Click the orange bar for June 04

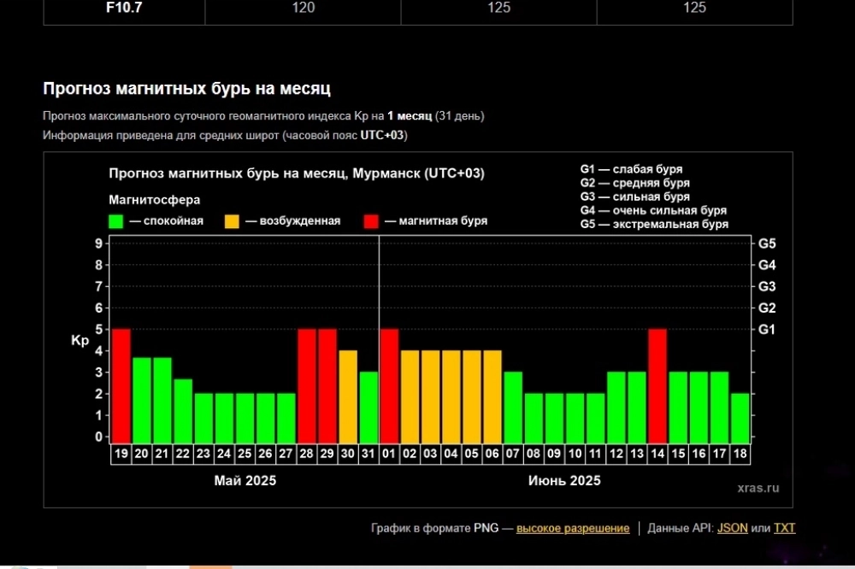pyautogui.click(x=451, y=396)
